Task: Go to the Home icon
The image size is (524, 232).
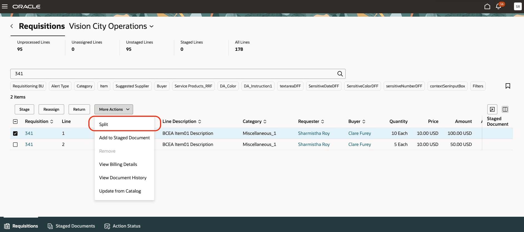Action: pyautogui.click(x=487, y=6)
